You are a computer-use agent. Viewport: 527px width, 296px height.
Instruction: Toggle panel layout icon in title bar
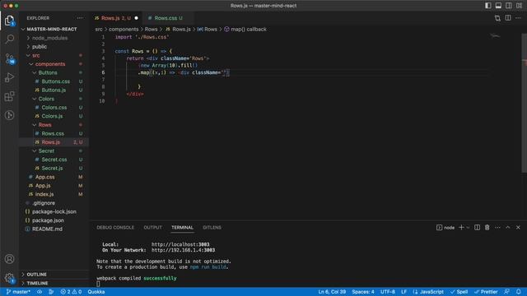[x=498, y=6]
